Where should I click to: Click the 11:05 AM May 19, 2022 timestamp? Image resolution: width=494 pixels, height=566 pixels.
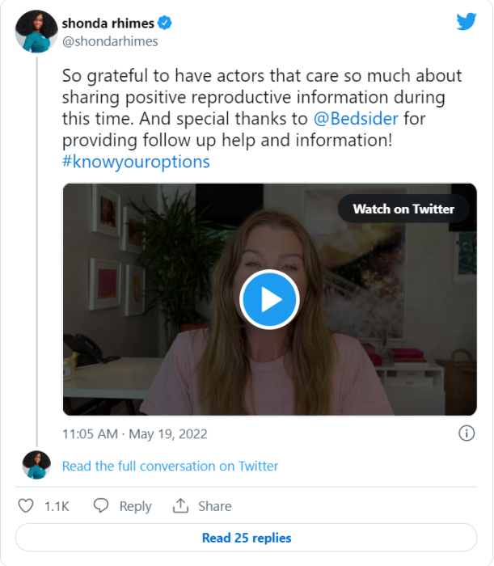coord(135,434)
